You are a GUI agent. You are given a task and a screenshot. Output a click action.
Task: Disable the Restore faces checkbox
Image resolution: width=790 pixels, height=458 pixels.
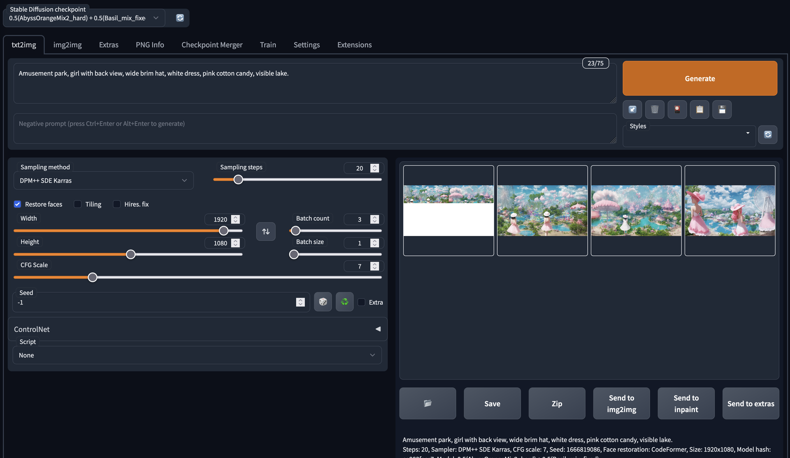pos(17,204)
